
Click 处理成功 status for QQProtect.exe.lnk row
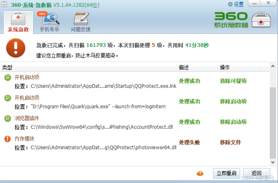click(x=189, y=81)
